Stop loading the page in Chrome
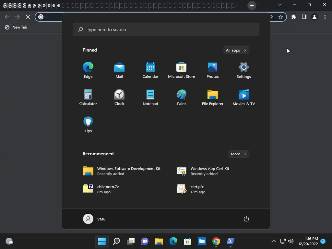This screenshot has height=249, width=332. (x=28, y=17)
